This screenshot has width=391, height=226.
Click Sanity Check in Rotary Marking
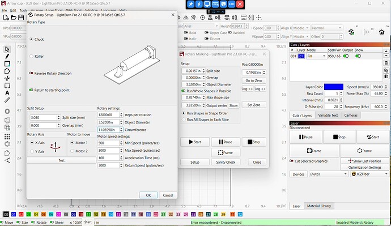tap(226, 162)
